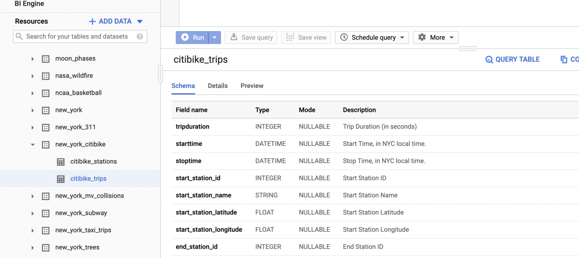The width and height of the screenshot is (579, 258).
Task: Switch to the Preview tab
Action: tap(252, 86)
